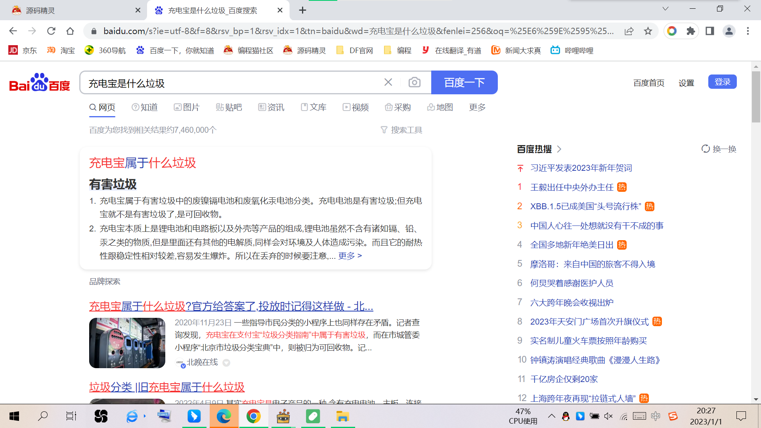Click the recycling bins result thumbnail
The height and width of the screenshot is (428, 761).
[127, 343]
